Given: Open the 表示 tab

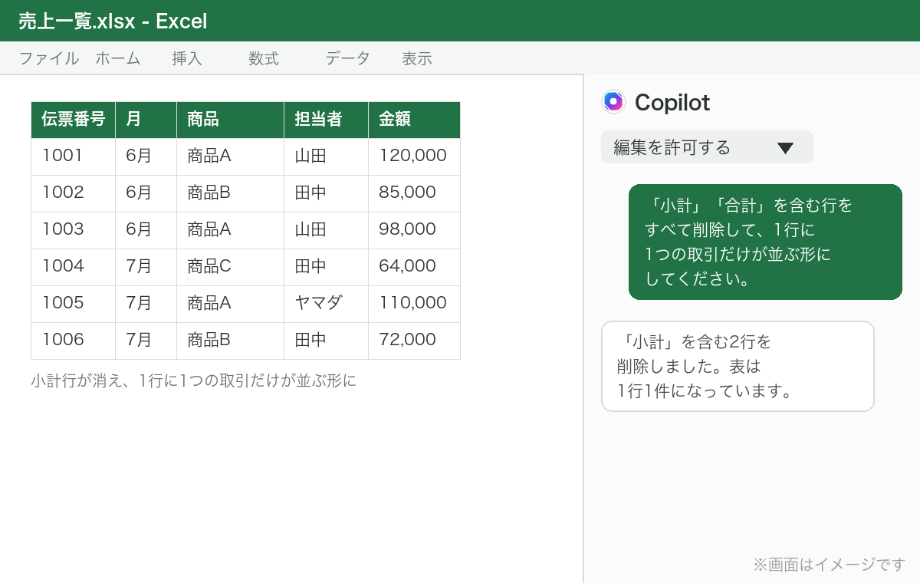Looking at the screenshot, I should point(417,58).
